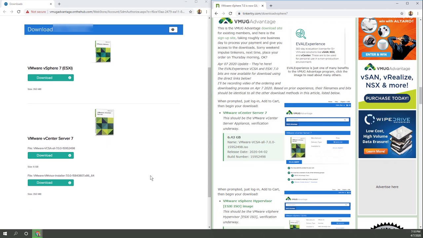The height and width of the screenshot is (238, 423).
Task: Download VMware-VMvisor-Installer-7.0.0 file
Action: (x=51, y=182)
